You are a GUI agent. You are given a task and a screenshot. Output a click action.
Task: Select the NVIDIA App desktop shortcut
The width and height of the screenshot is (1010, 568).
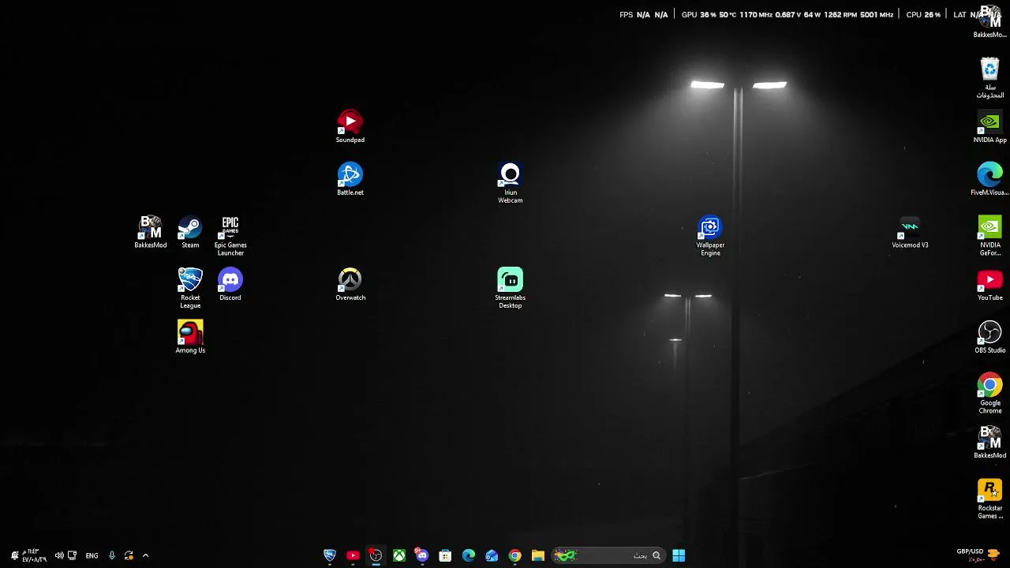tap(990, 127)
